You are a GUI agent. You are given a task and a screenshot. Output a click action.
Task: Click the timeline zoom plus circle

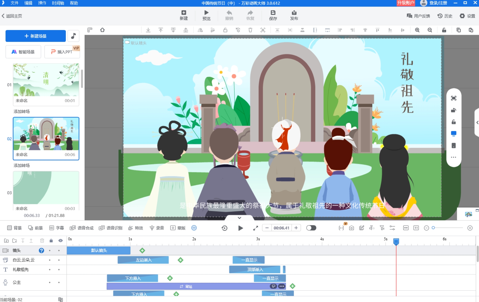pos(470,228)
